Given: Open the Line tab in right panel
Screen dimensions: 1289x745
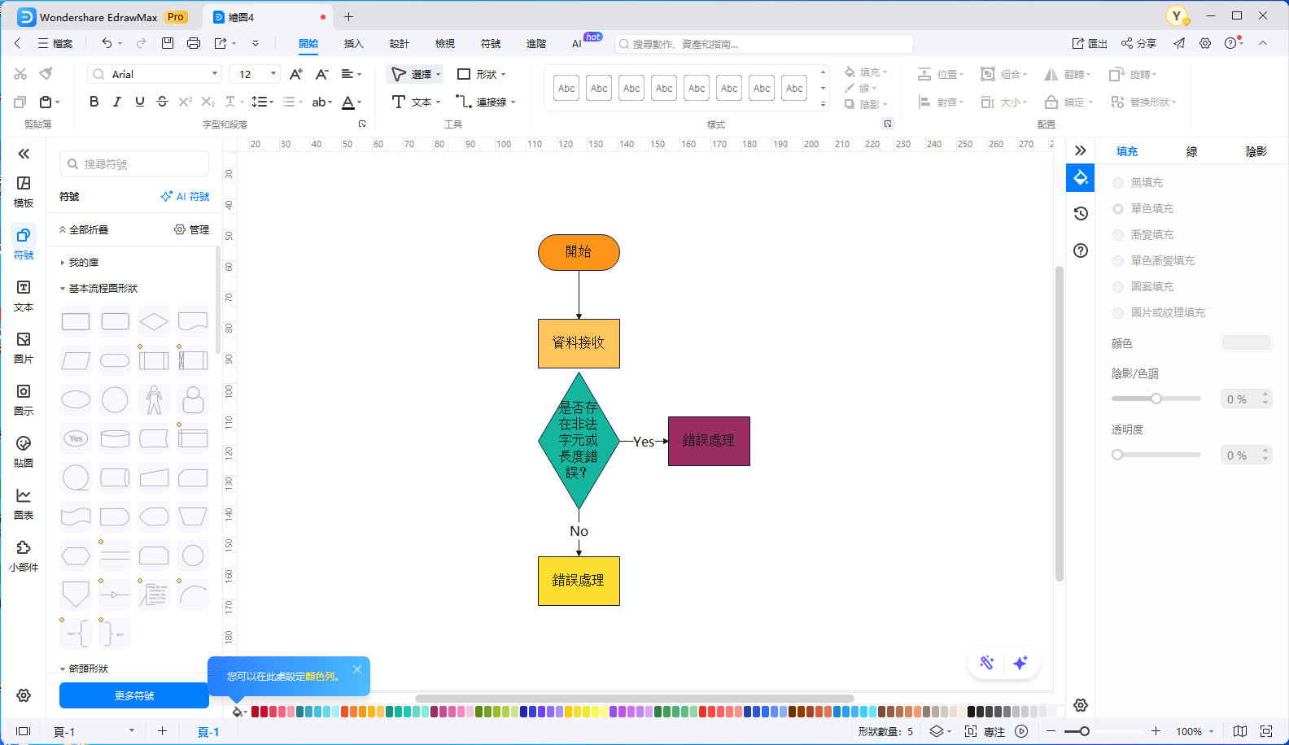Looking at the screenshot, I should [x=1191, y=151].
